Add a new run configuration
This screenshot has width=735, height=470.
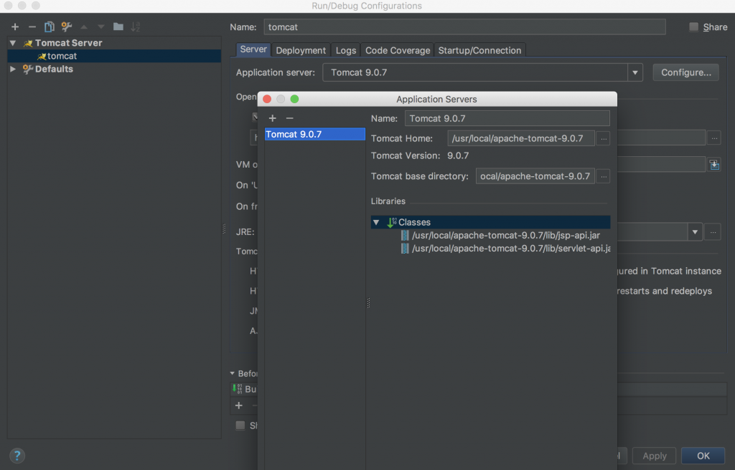15,27
